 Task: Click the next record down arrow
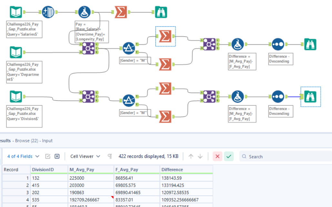click(x=200, y=156)
